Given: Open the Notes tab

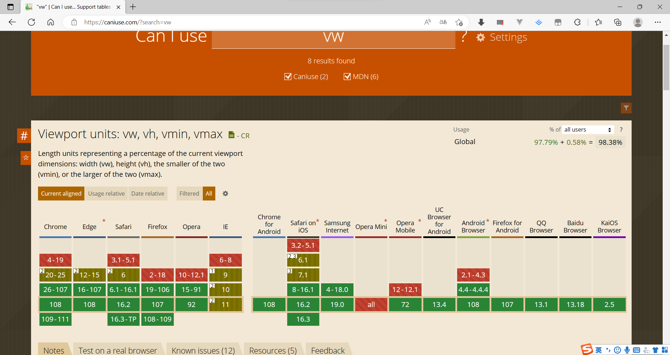Looking at the screenshot, I should (x=54, y=350).
